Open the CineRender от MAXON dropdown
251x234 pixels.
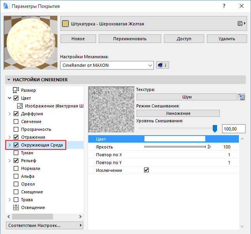pos(107,65)
